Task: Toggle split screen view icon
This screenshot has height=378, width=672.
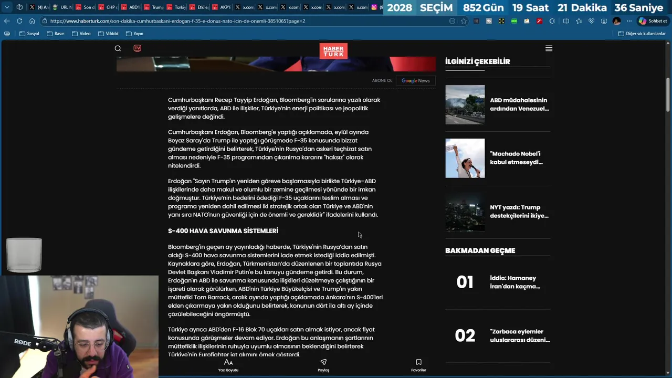Action: point(566,21)
